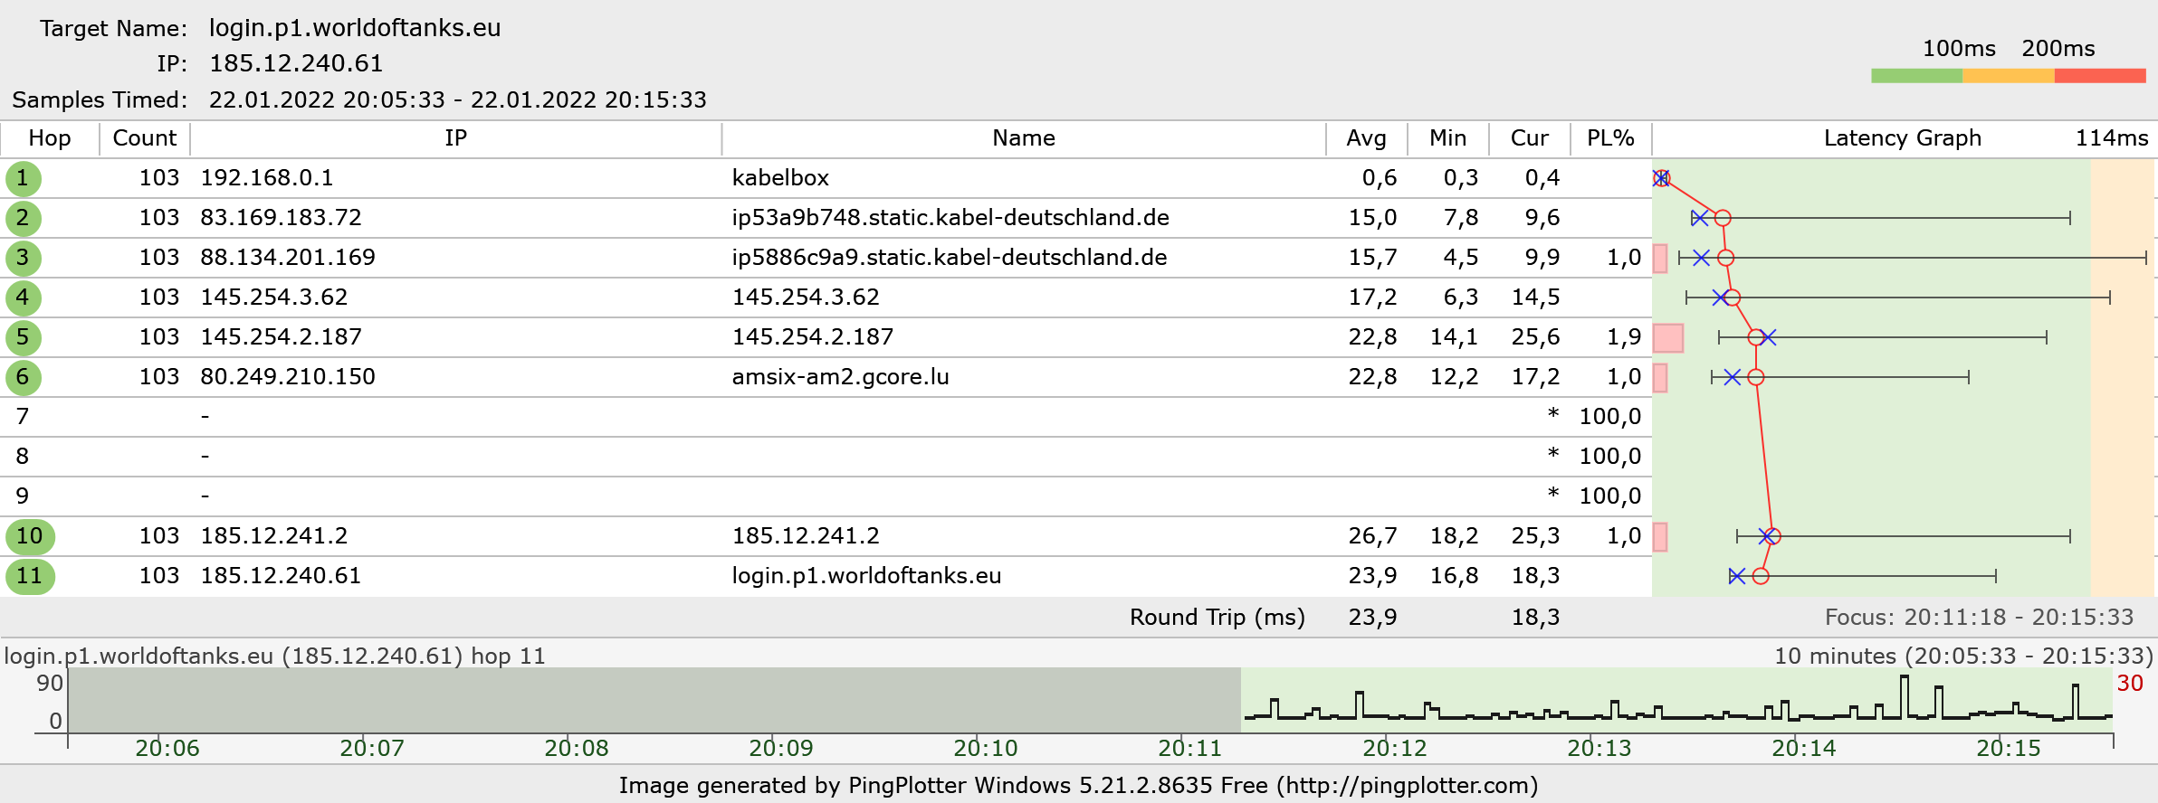The height and width of the screenshot is (803, 2158).
Task: Click the 114ms graph scale label
Action: pos(2112,138)
